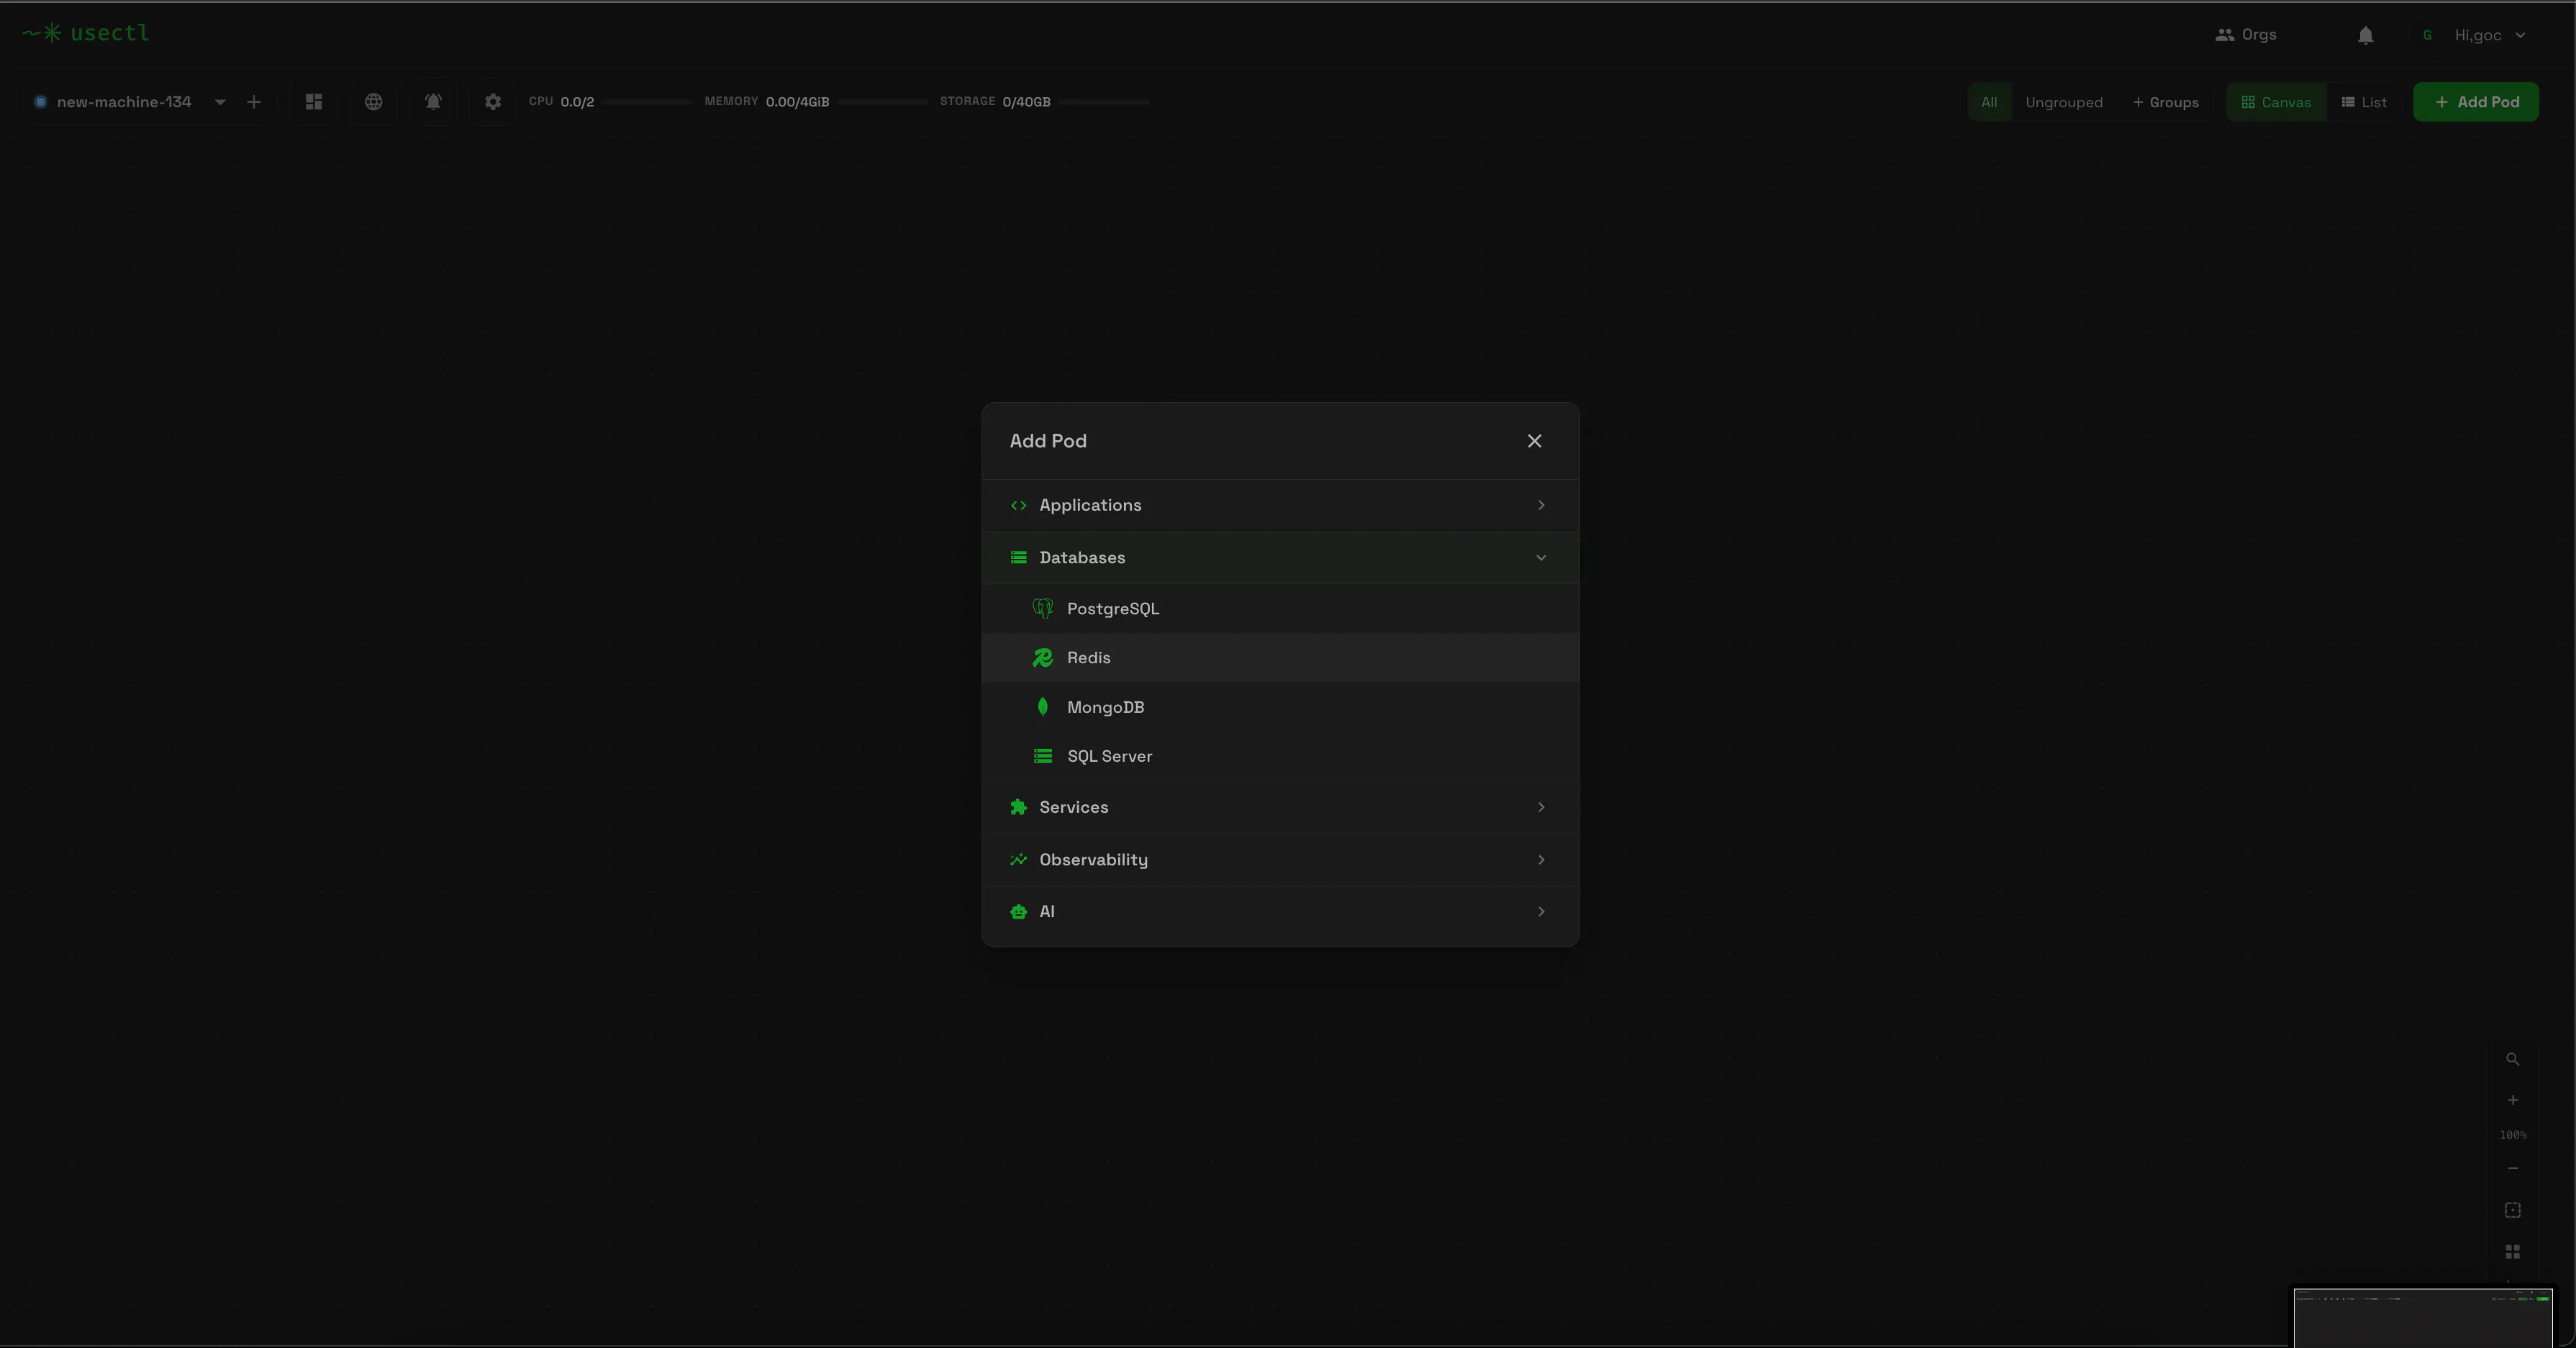Expand the Applications category
The height and width of the screenshot is (1348, 2576).
tap(1280, 505)
